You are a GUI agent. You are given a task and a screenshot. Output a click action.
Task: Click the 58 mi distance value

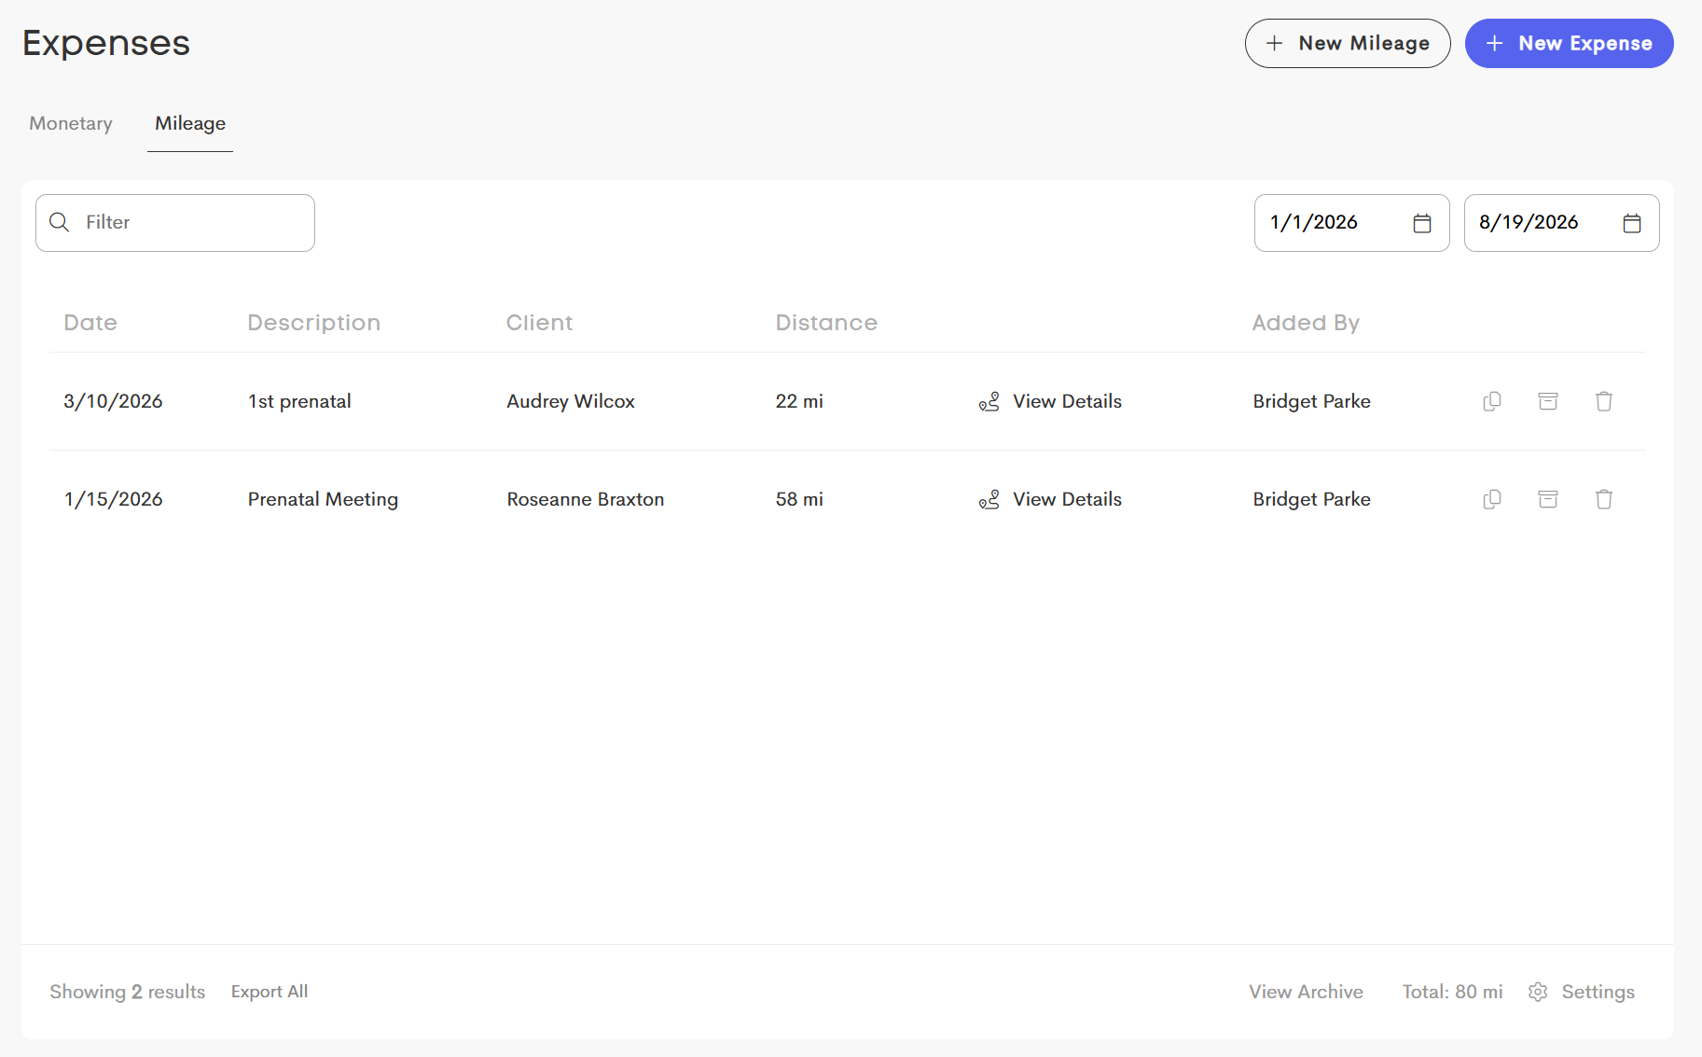pos(799,499)
